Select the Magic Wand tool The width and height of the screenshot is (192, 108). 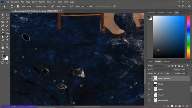pos(7,18)
